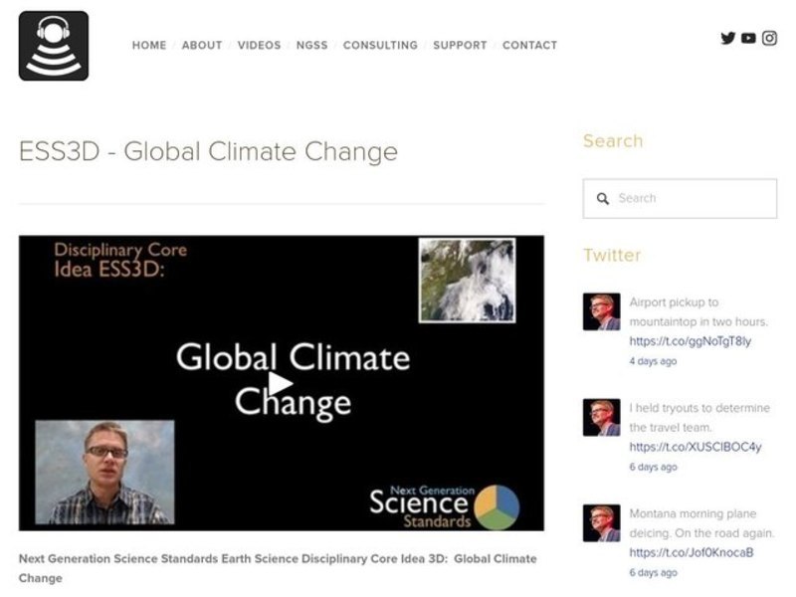
Task: Open the YouTube channel icon
Action: click(749, 40)
